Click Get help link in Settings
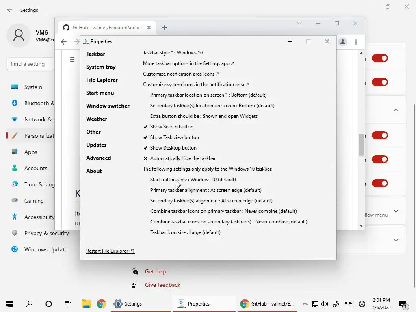Viewport: 416px width, 312px height. coord(156,271)
